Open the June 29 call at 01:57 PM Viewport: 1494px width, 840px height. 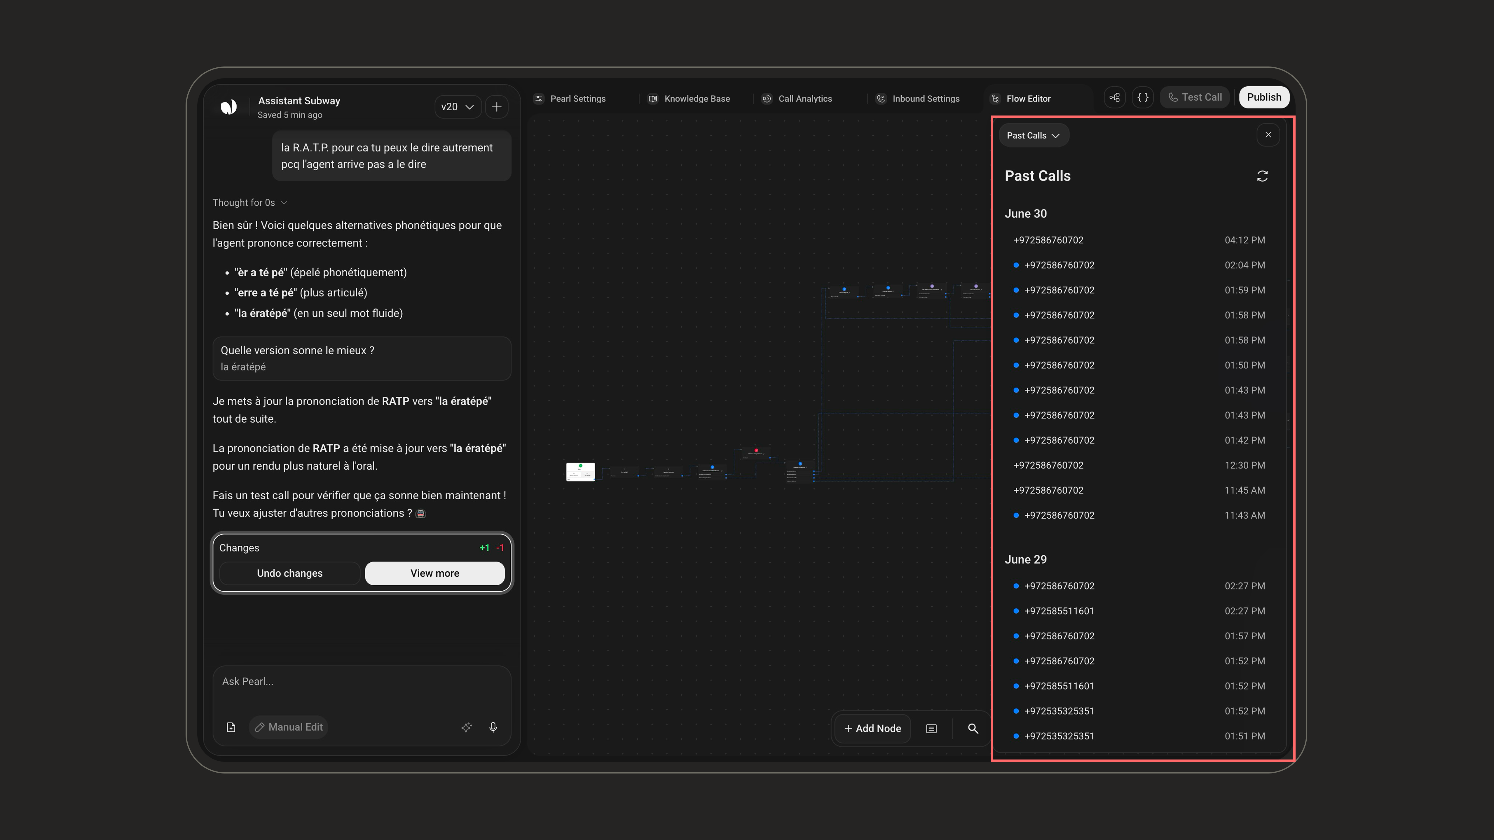click(x=1139, y=636)
